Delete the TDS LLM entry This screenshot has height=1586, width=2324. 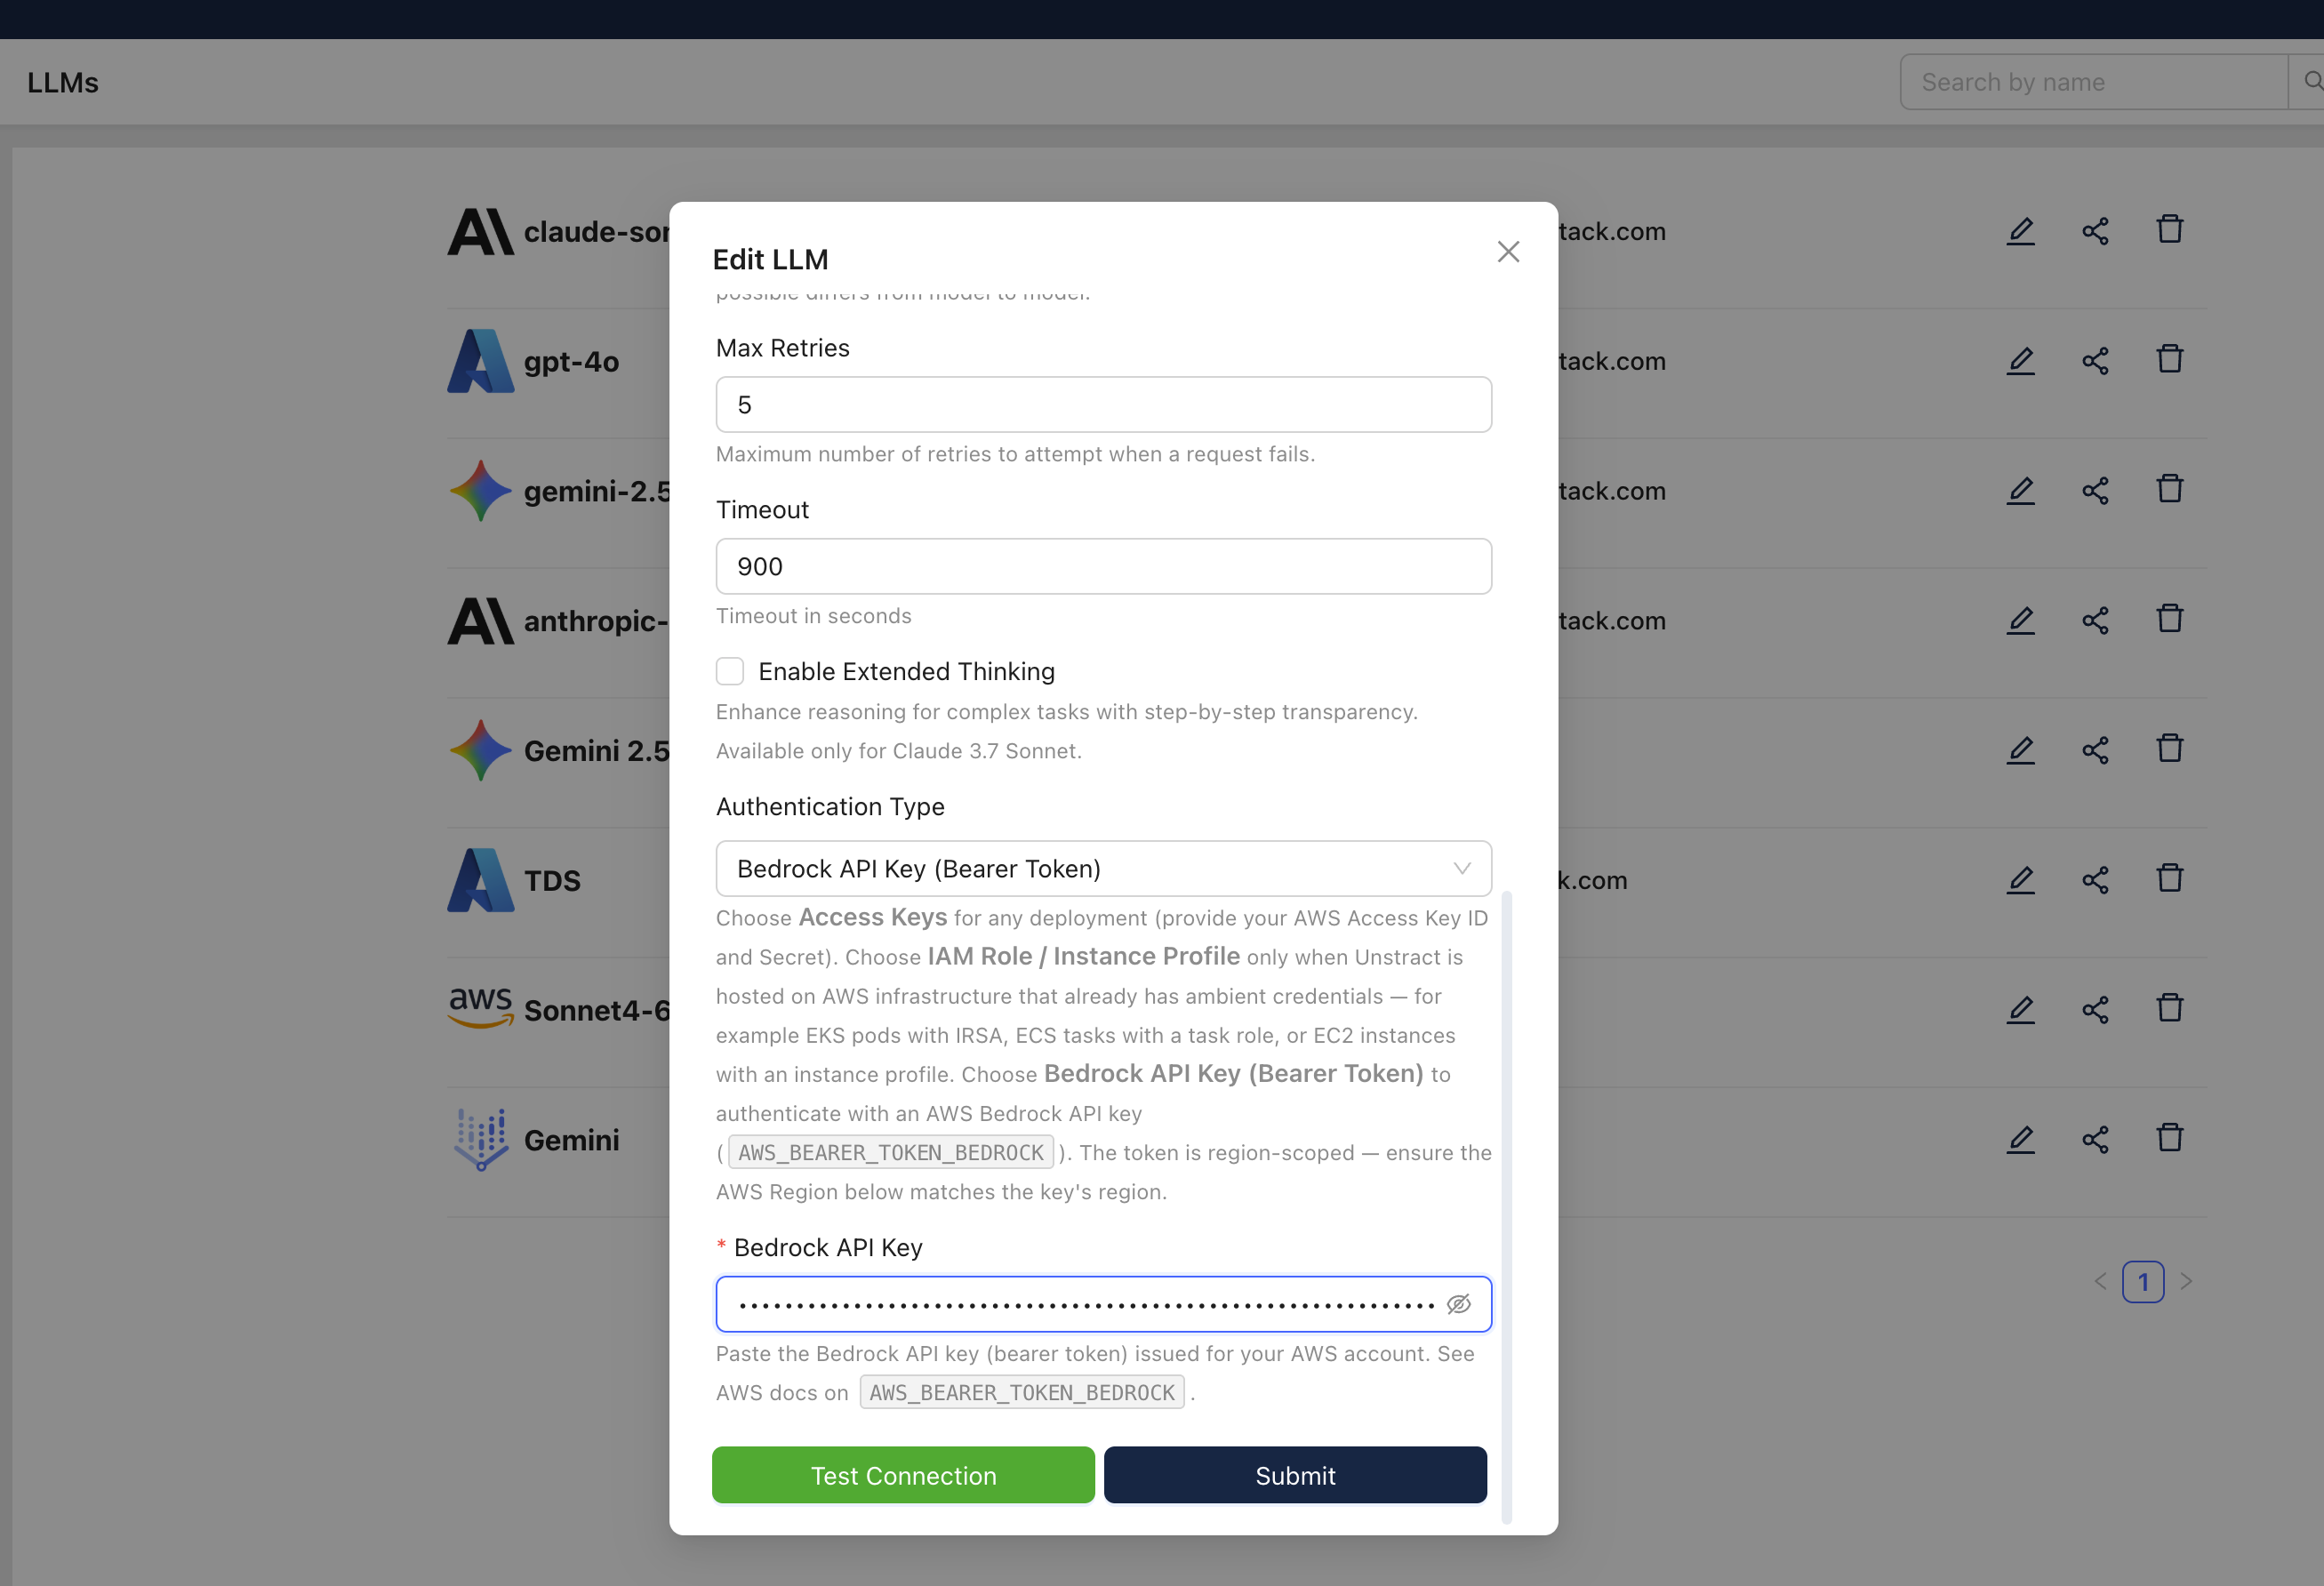[x=2169, y=880]
